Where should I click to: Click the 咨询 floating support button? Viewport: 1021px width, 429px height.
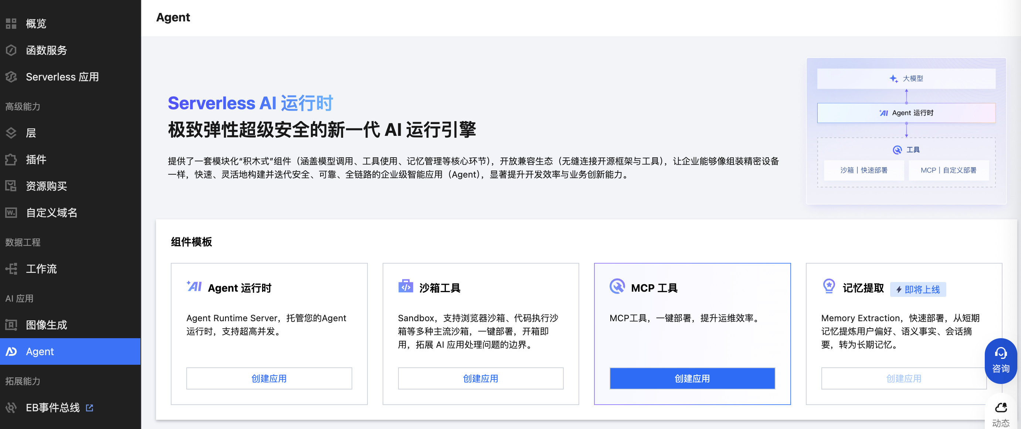click(1000, 361)
